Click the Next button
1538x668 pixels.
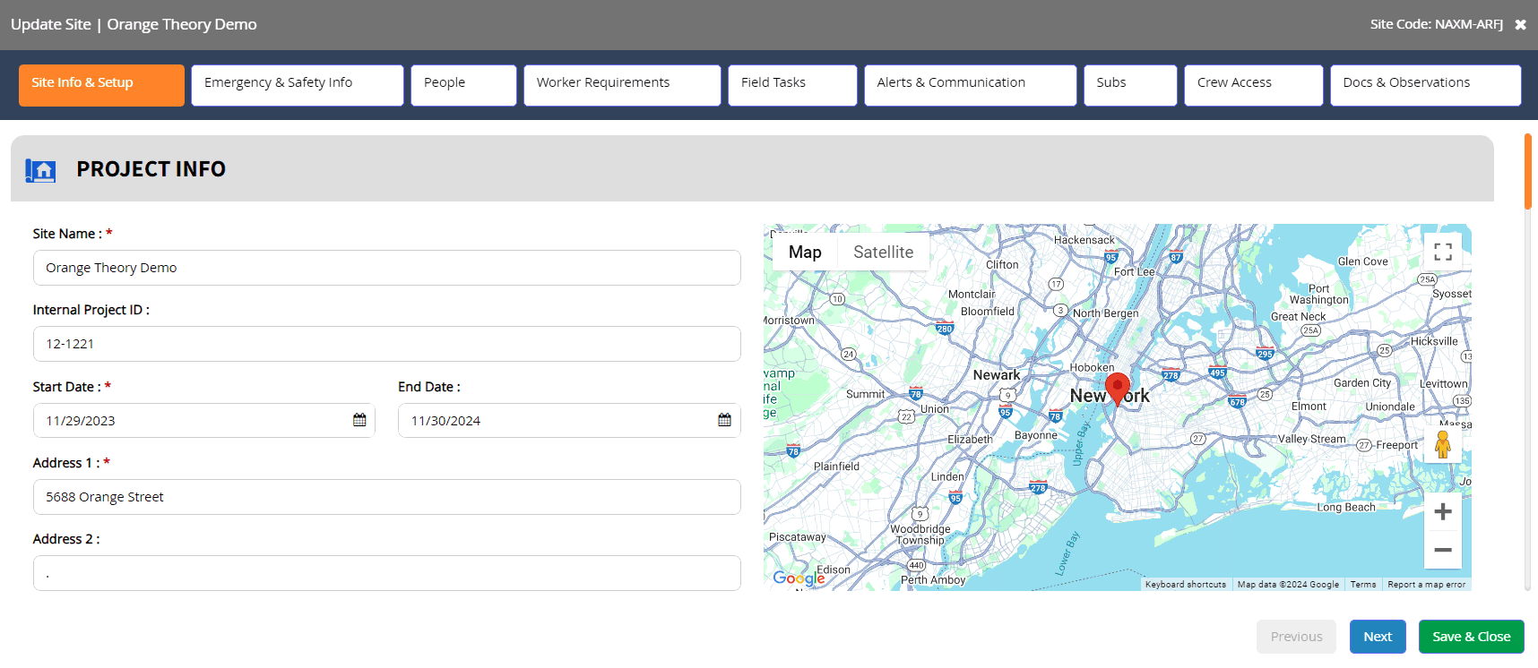(1378, 637)
